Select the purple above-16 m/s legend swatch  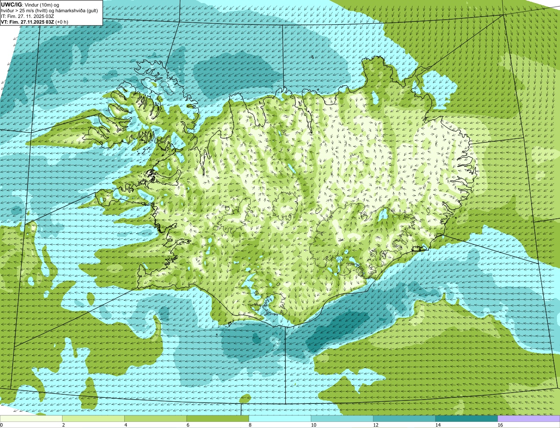(x=529, y=418)
